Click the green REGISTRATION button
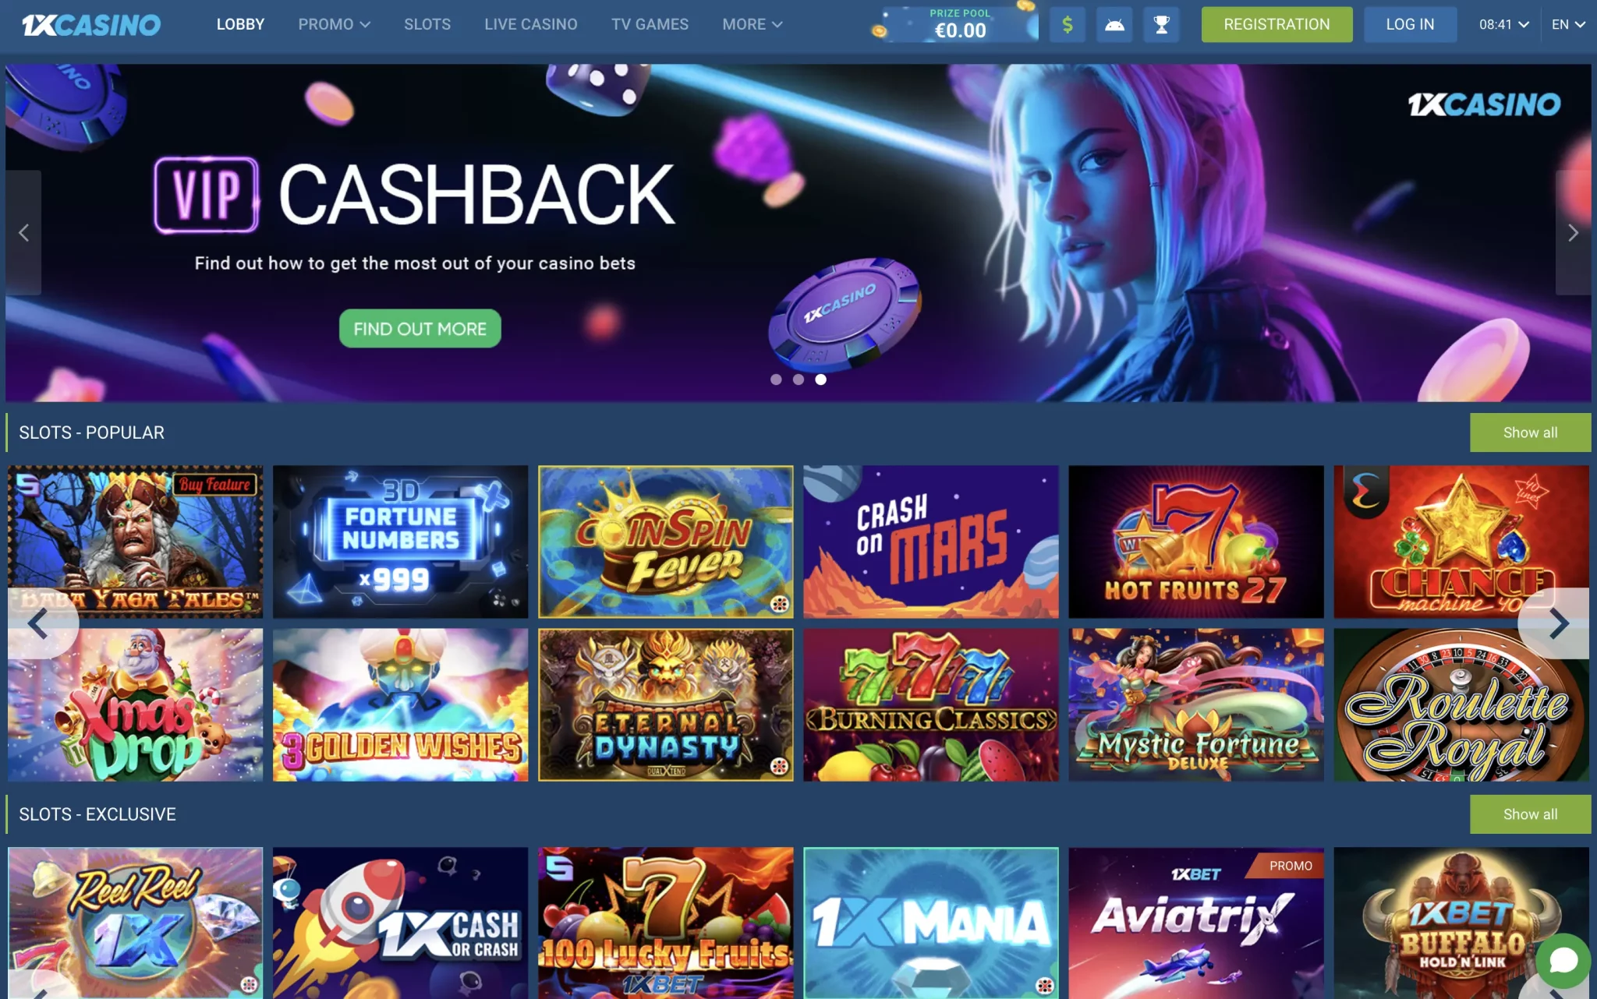This screenshot has width=1597, height=999. click(x=1277, y=25)
